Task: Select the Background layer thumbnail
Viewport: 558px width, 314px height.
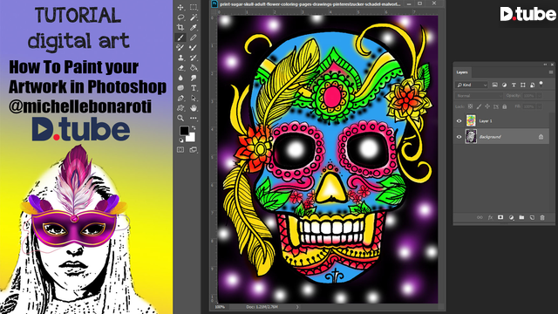Action: 471,137
